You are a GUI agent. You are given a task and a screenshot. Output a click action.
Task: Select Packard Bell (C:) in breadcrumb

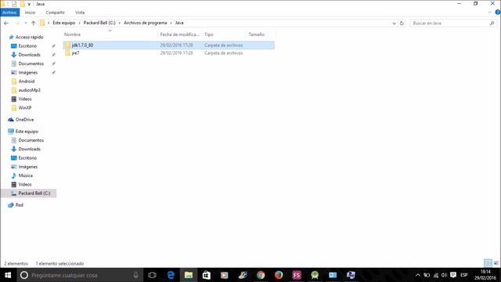[x=99, y=23]
